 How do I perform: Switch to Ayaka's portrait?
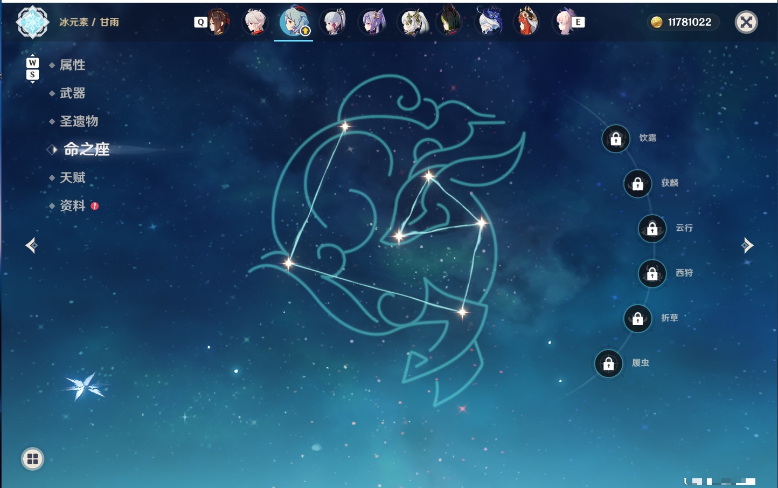[x=333, y=22]
